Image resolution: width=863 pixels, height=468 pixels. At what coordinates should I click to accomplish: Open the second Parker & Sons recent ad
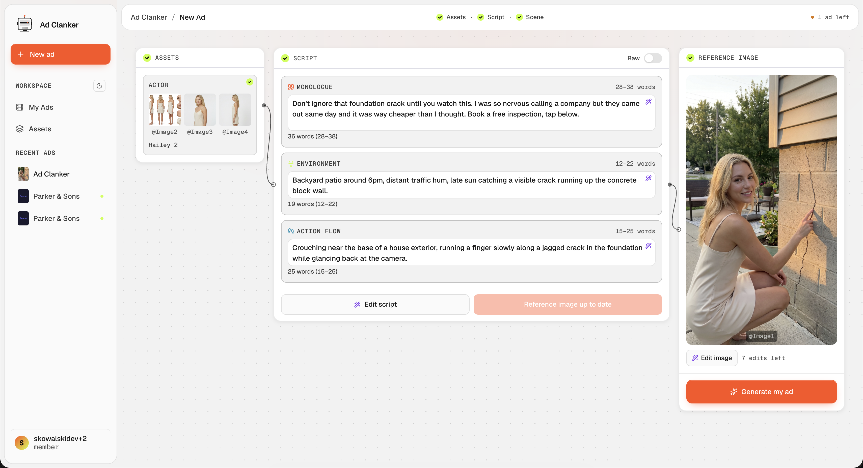(x=60, y=218)
